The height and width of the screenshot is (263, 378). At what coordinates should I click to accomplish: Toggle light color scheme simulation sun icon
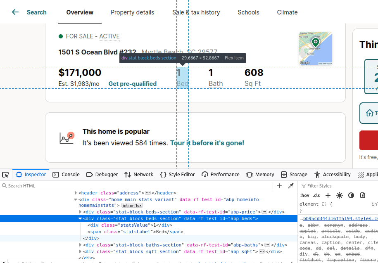[340, 195]
